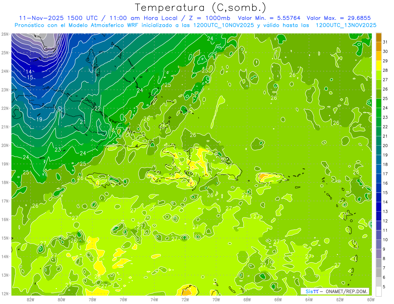Pick the gray legend swatch between 6 and 7
The height and width of the screenshot is (304, 394).
(x=379, y=273)
